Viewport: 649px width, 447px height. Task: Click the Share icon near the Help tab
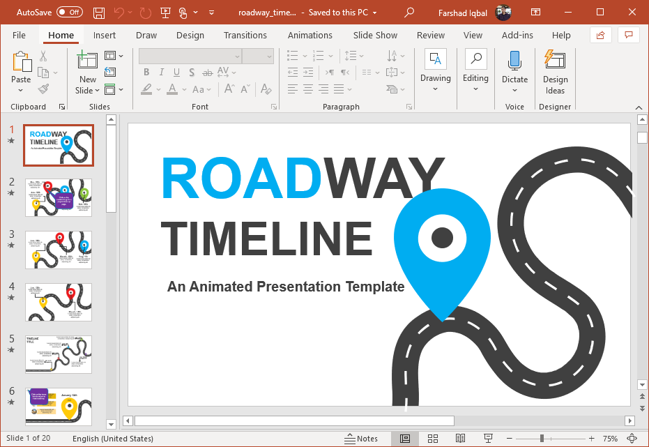[600, 35]
